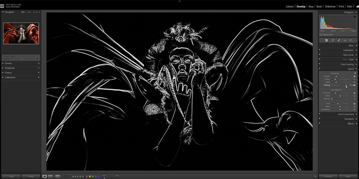Toggle the Lens Corrections panel switch
Viewport: 359px width, 179px height.
click(x=320, y=114)
